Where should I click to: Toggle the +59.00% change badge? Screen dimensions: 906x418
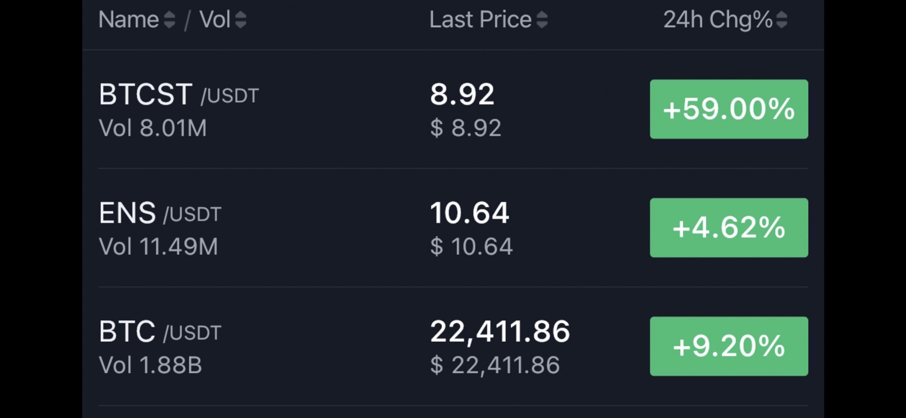pyautogui.click(x=729, y=109)
